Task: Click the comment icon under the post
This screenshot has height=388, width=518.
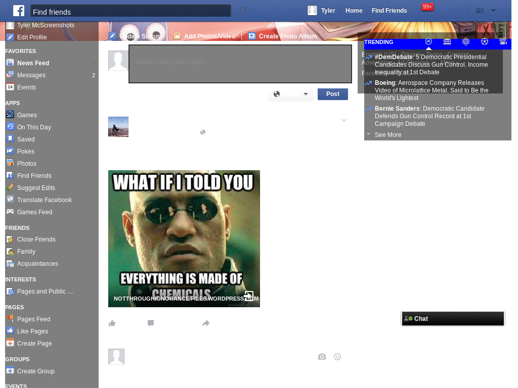Action: click(x=151, y=323)
